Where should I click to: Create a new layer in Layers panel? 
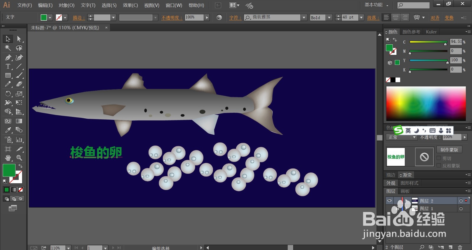[x=450, y=247]
